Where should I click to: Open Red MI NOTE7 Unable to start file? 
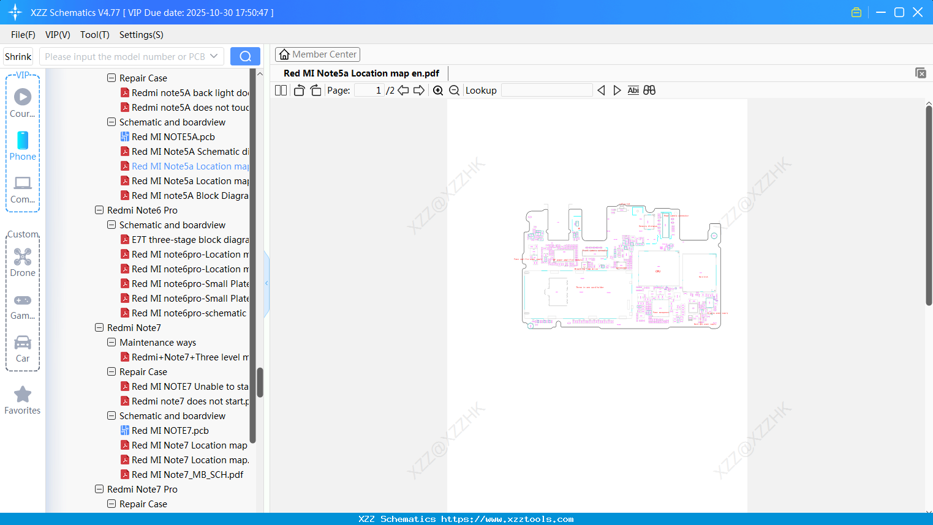[x=190, y=387]
